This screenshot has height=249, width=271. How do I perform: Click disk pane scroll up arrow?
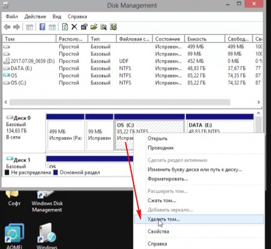258,113
